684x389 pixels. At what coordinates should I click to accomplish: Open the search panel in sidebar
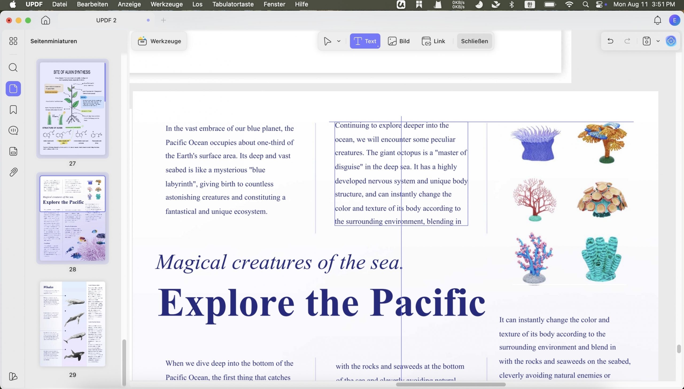(13, 67)
